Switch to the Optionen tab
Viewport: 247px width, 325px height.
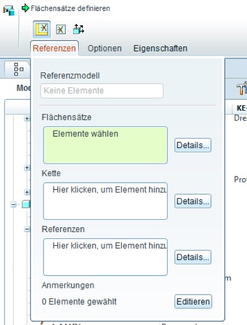pos(105,48)
